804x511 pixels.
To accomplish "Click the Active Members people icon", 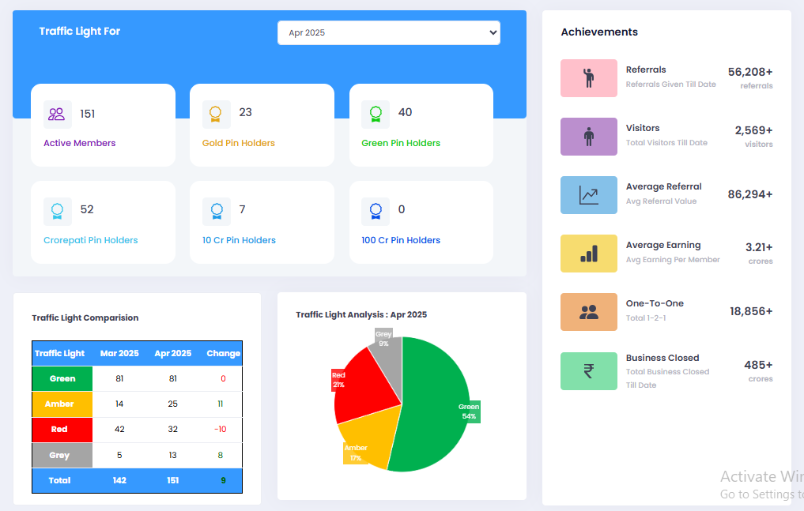I will point(57,114).
